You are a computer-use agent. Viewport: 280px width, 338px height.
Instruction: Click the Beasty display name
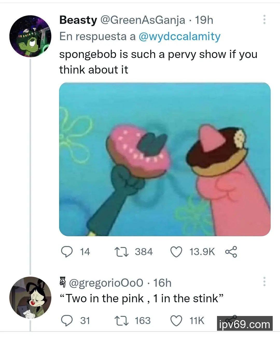point(78,20)
